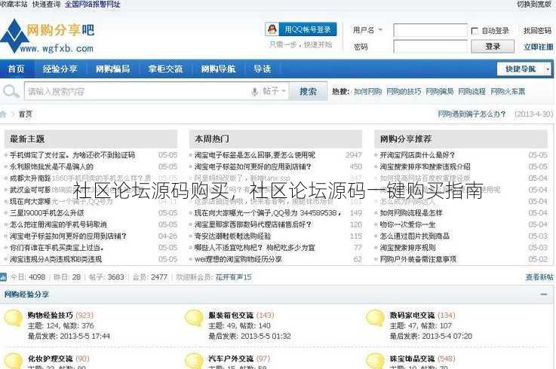Image resolution: width=556 pixels, height=369 pixels.
Task: Open post 吻你一次爱你一生
Action: click(408, 224)
